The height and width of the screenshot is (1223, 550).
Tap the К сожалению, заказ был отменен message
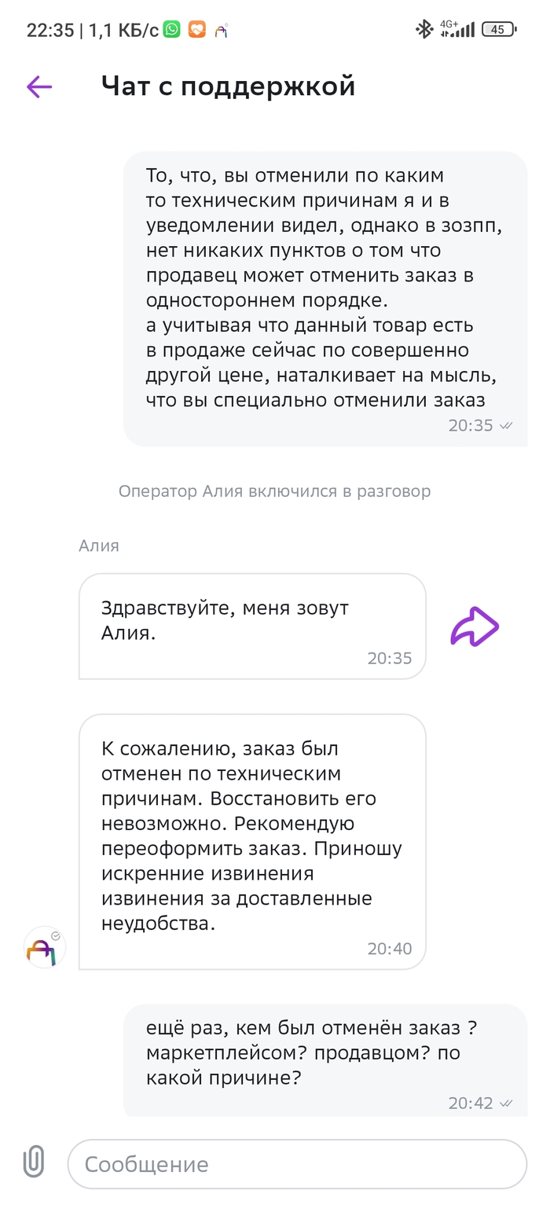tap(251, 841)
